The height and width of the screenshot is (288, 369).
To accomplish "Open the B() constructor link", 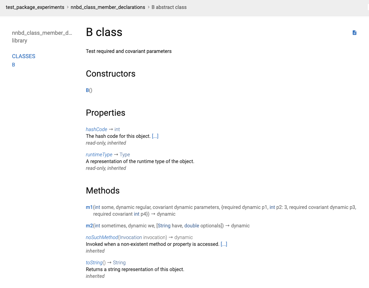I will tap(87, 90).
